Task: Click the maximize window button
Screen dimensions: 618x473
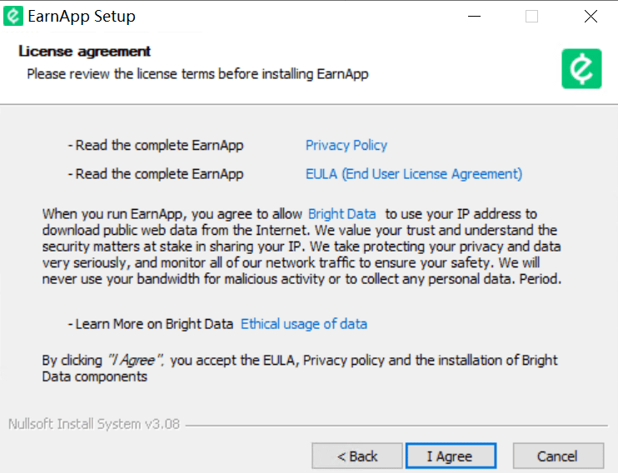Action: (x=531, y=17)
